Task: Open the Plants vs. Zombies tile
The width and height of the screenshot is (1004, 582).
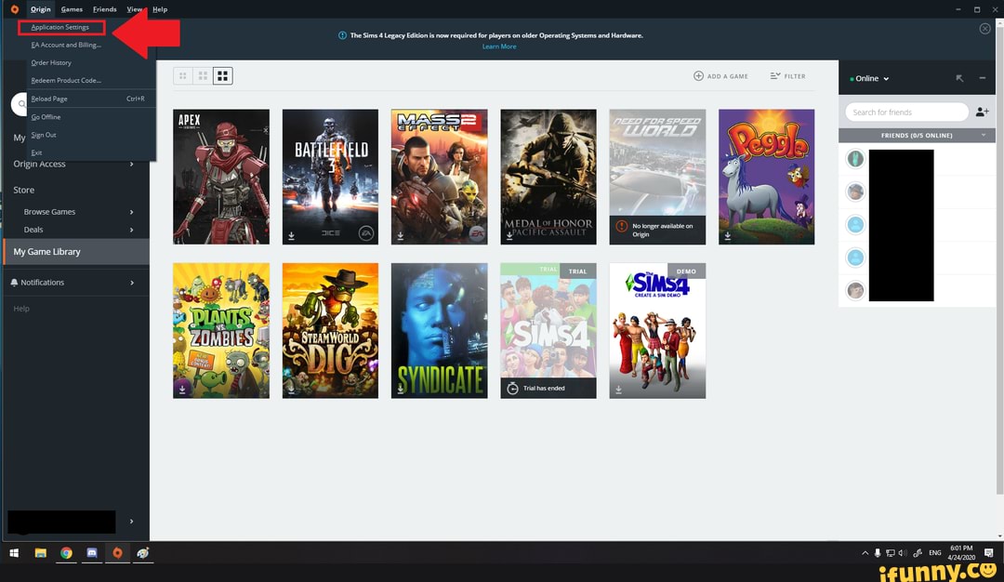Action: point(221,330)
